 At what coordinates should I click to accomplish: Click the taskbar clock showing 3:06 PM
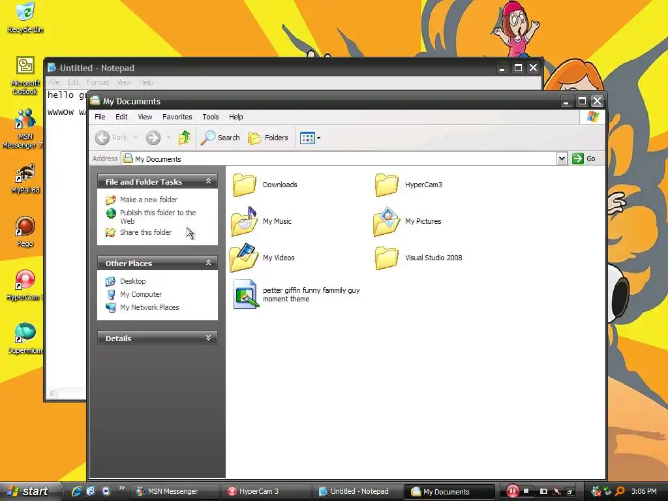tap(644, 491)
